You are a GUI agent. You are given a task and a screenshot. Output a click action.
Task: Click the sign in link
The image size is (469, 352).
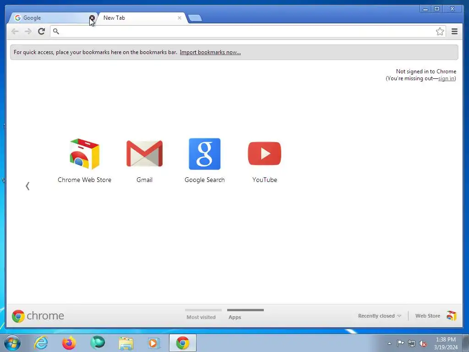click(446, 78)
